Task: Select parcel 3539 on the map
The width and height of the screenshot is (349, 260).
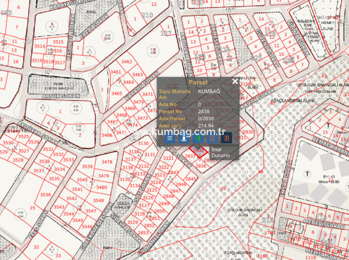Action: tap(87, 167)
